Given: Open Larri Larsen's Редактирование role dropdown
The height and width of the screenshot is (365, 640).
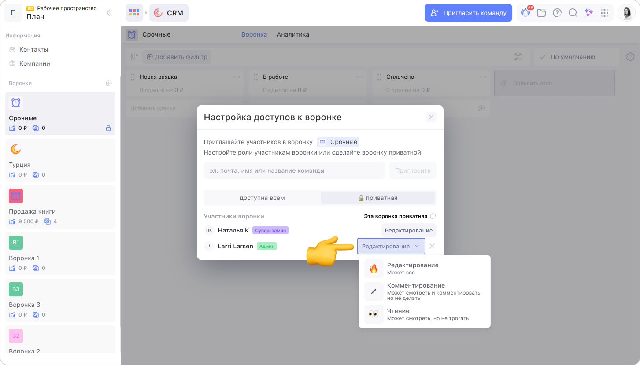Looking at the screenshot, I should (391, 246).
